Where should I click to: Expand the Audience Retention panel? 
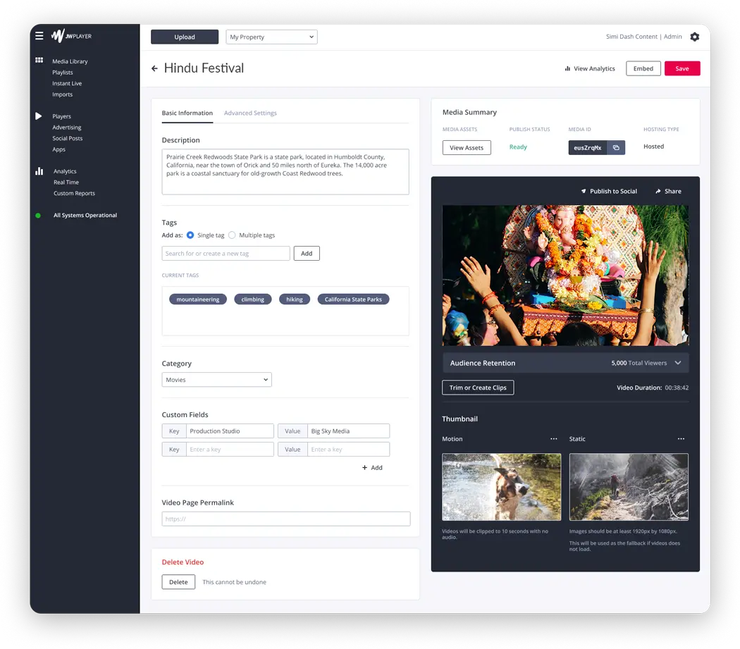point(677,363)
